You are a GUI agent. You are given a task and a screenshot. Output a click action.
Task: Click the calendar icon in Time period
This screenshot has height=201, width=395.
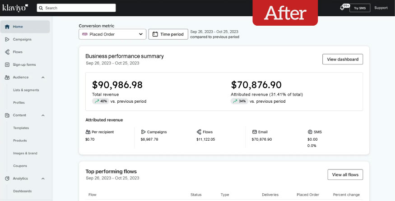155,34
